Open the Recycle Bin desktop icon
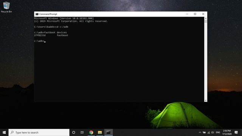This screenshot has height=136, width=242. pos(6,7)
